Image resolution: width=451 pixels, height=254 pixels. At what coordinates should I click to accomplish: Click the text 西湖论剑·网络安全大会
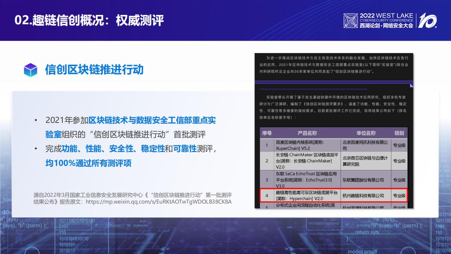click(386, 26)
